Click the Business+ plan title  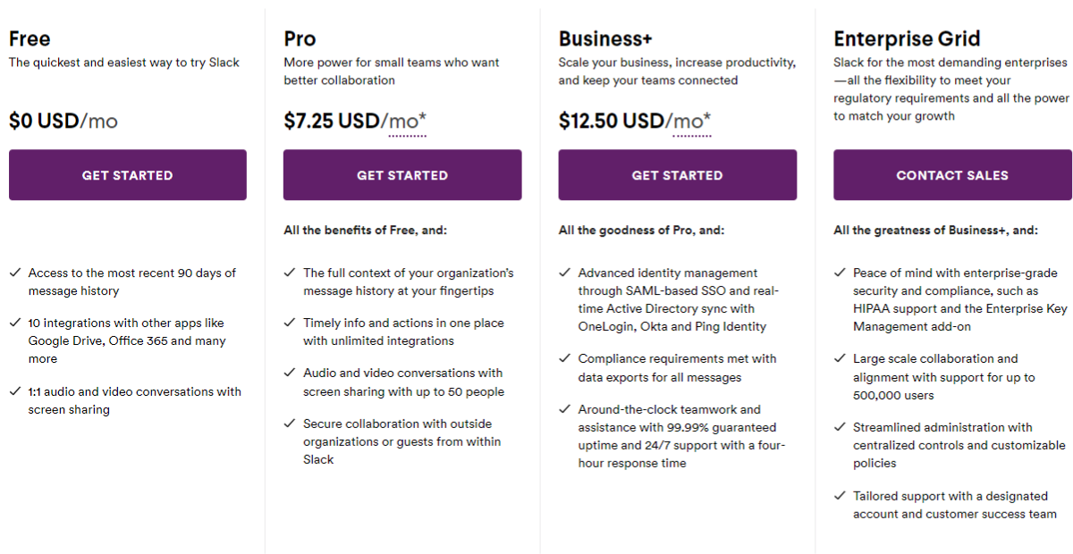605,38
